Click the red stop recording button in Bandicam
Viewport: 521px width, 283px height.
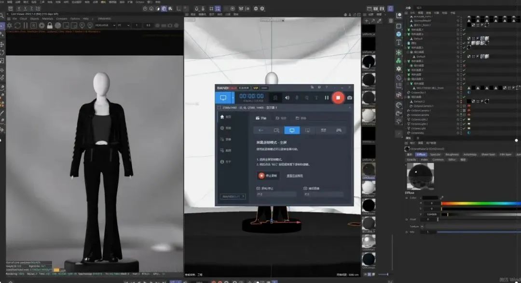[x=338, y=98]
